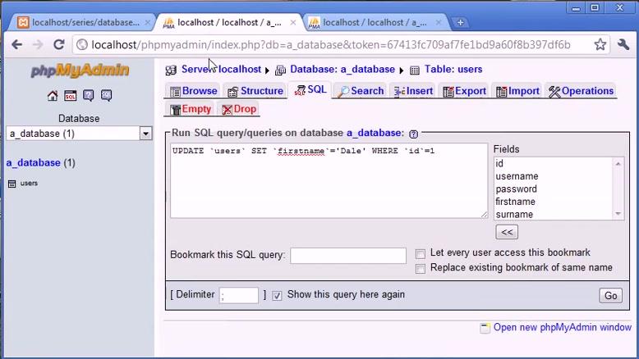Click Table: users breadcrumb link
Viewport: 639px width, 359px height.
453,70
